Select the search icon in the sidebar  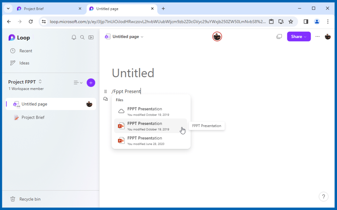(82, 37)
